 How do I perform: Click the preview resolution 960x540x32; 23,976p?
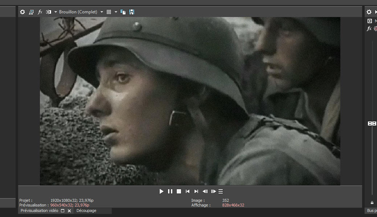pos(70,205)
